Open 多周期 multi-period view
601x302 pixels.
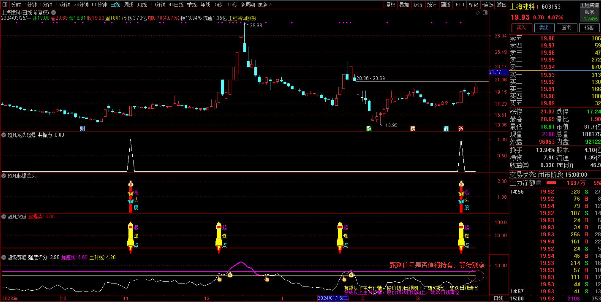(x=248, y=5)
